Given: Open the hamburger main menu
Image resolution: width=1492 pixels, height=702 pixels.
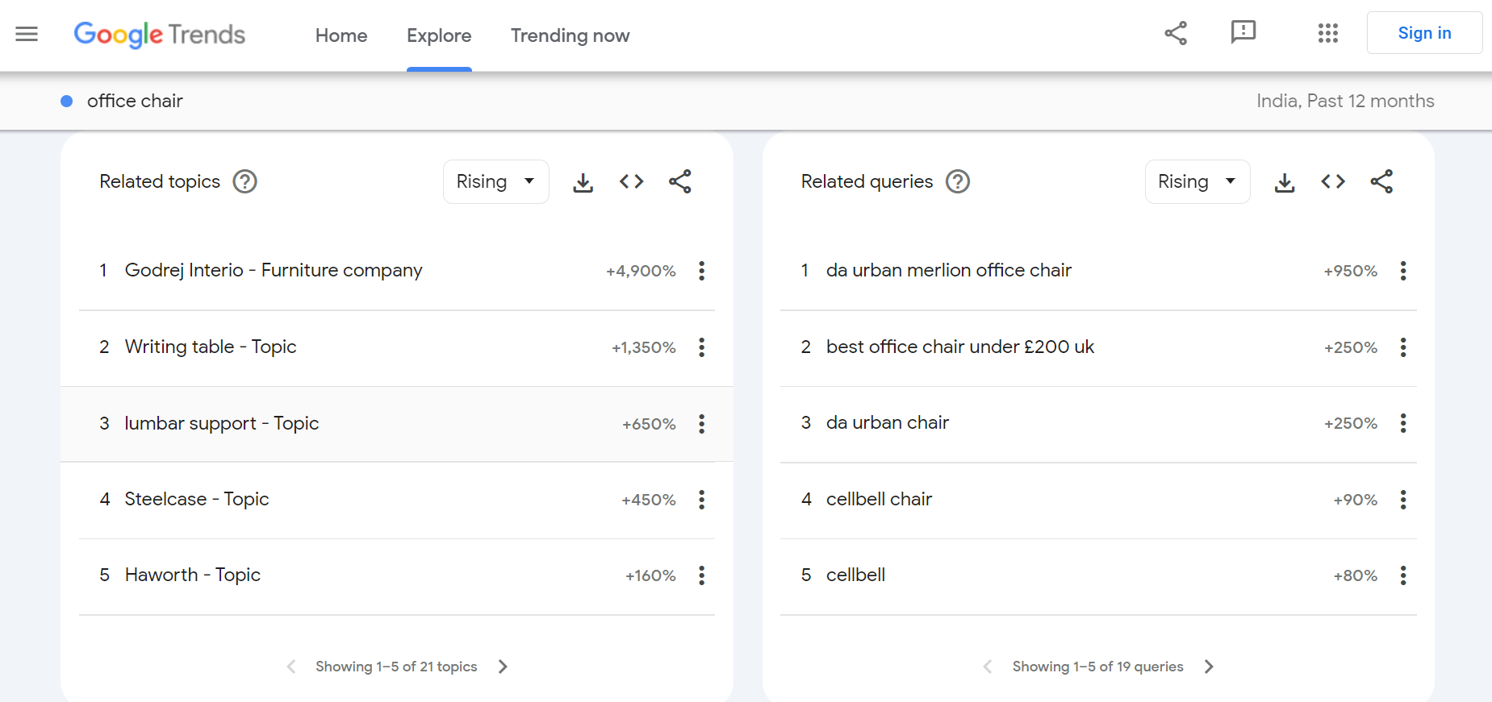Looking at the screenshot, I should 27,34.
